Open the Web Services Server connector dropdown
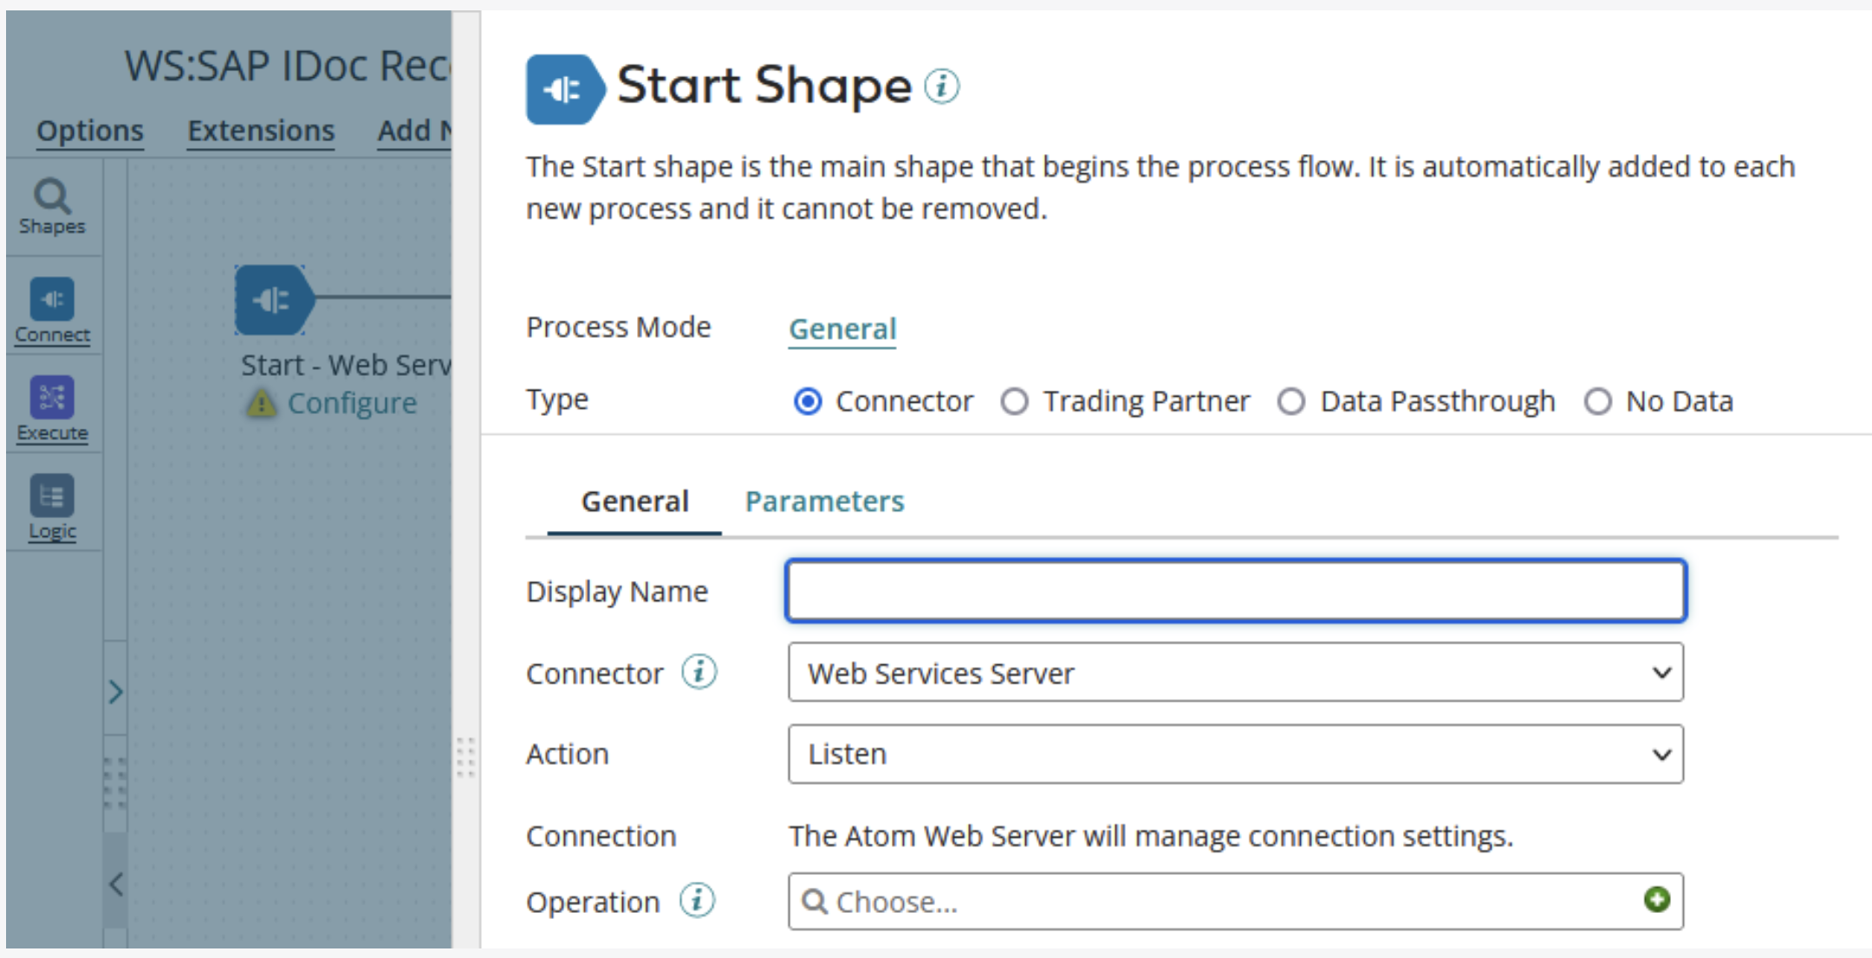This screenshot has width=1872, height=958. pos(1235,672)
